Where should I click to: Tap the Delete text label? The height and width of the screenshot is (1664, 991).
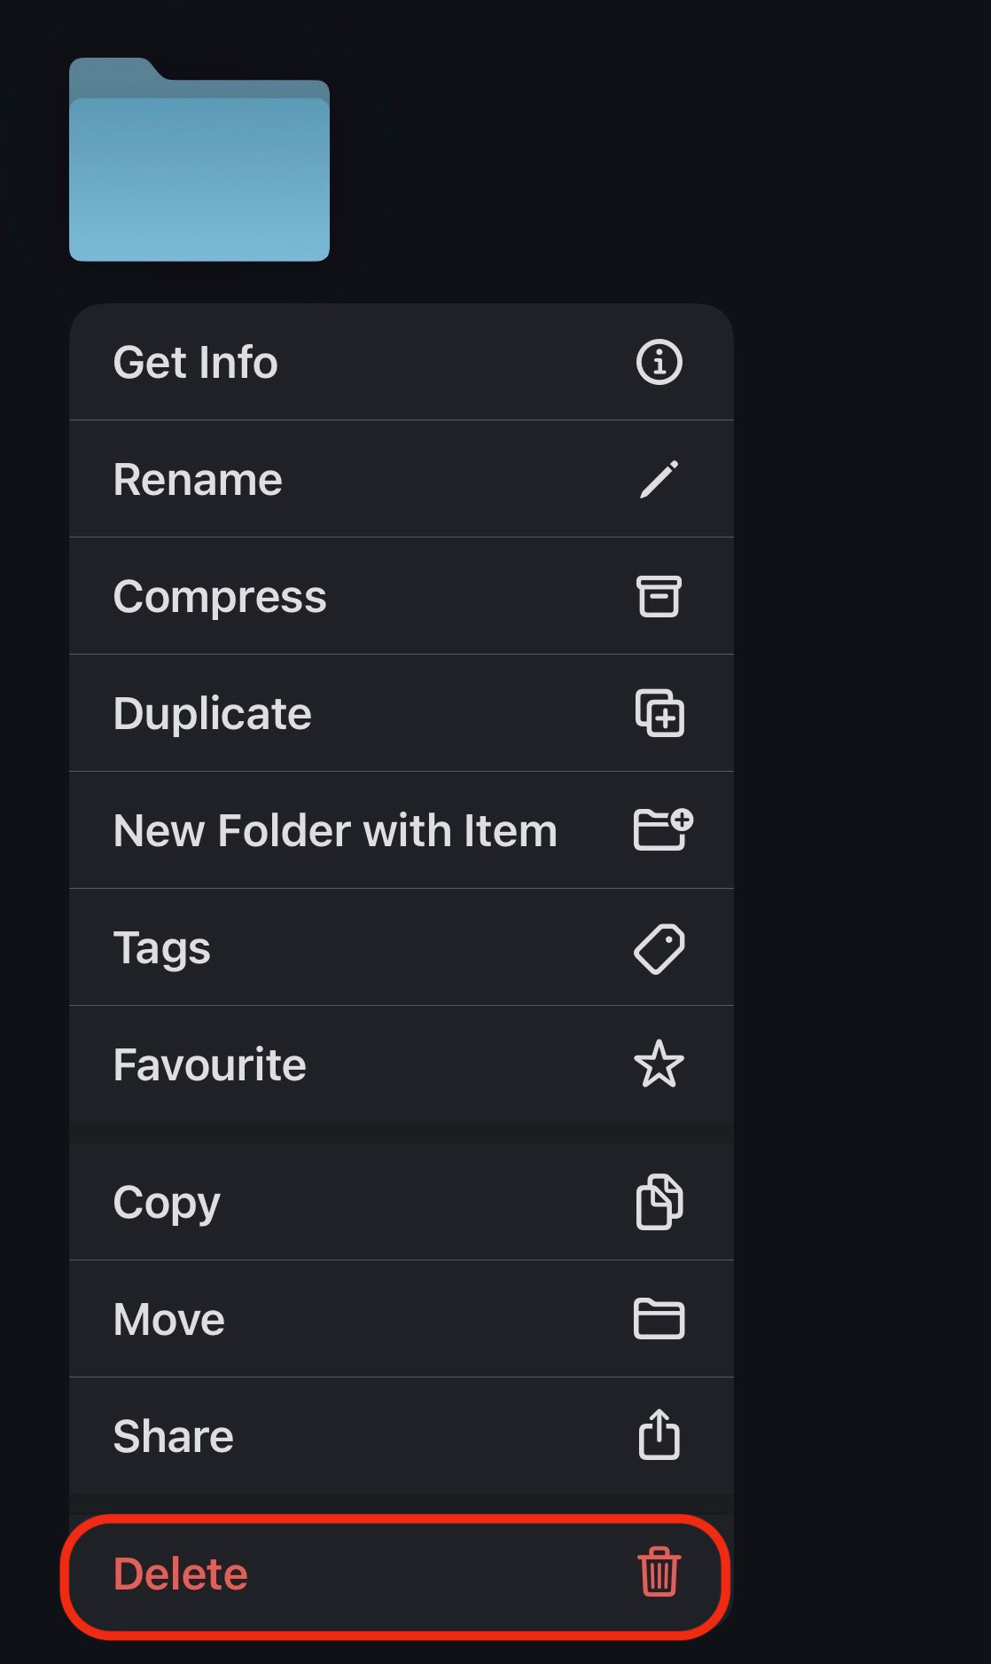(180, 1574)
